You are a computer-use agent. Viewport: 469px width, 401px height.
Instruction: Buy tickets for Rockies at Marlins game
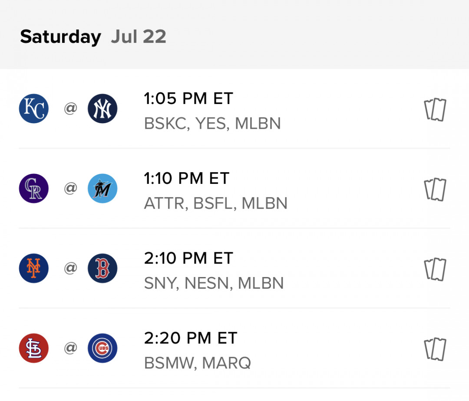click(435, 189)
